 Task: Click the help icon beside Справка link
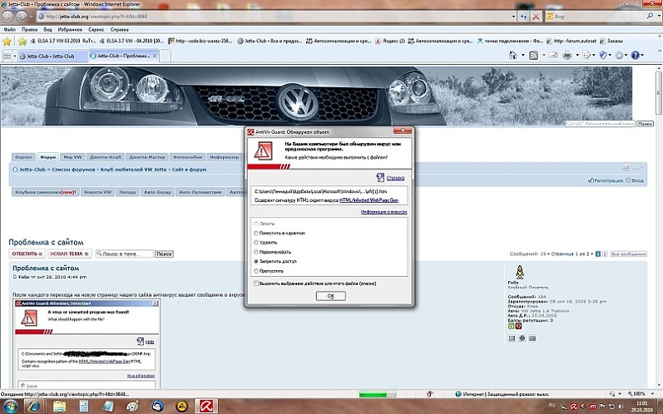pyautogui.click(x=380, y=177)
